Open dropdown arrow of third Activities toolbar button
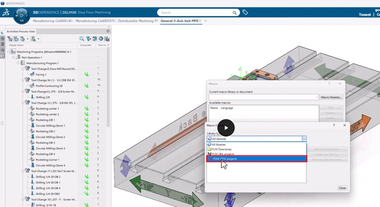Image resolution: width=380 pixels, height=207 pixels. click(28, 39)
